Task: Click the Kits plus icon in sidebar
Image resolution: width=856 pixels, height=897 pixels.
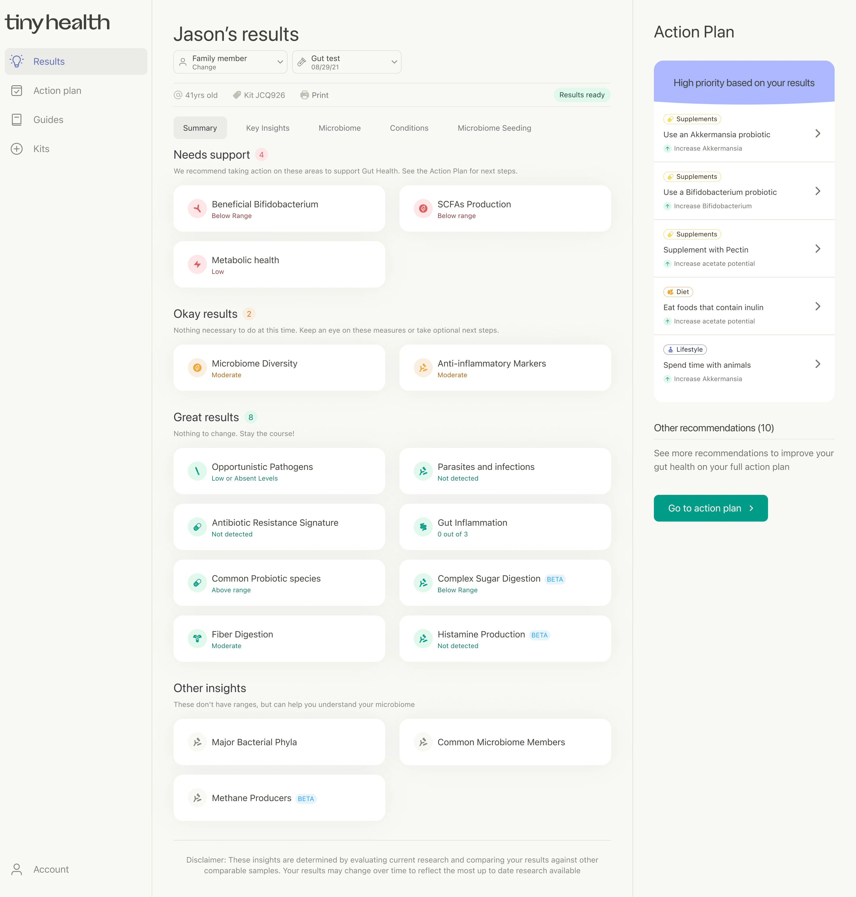Action: tap(17, 149)
